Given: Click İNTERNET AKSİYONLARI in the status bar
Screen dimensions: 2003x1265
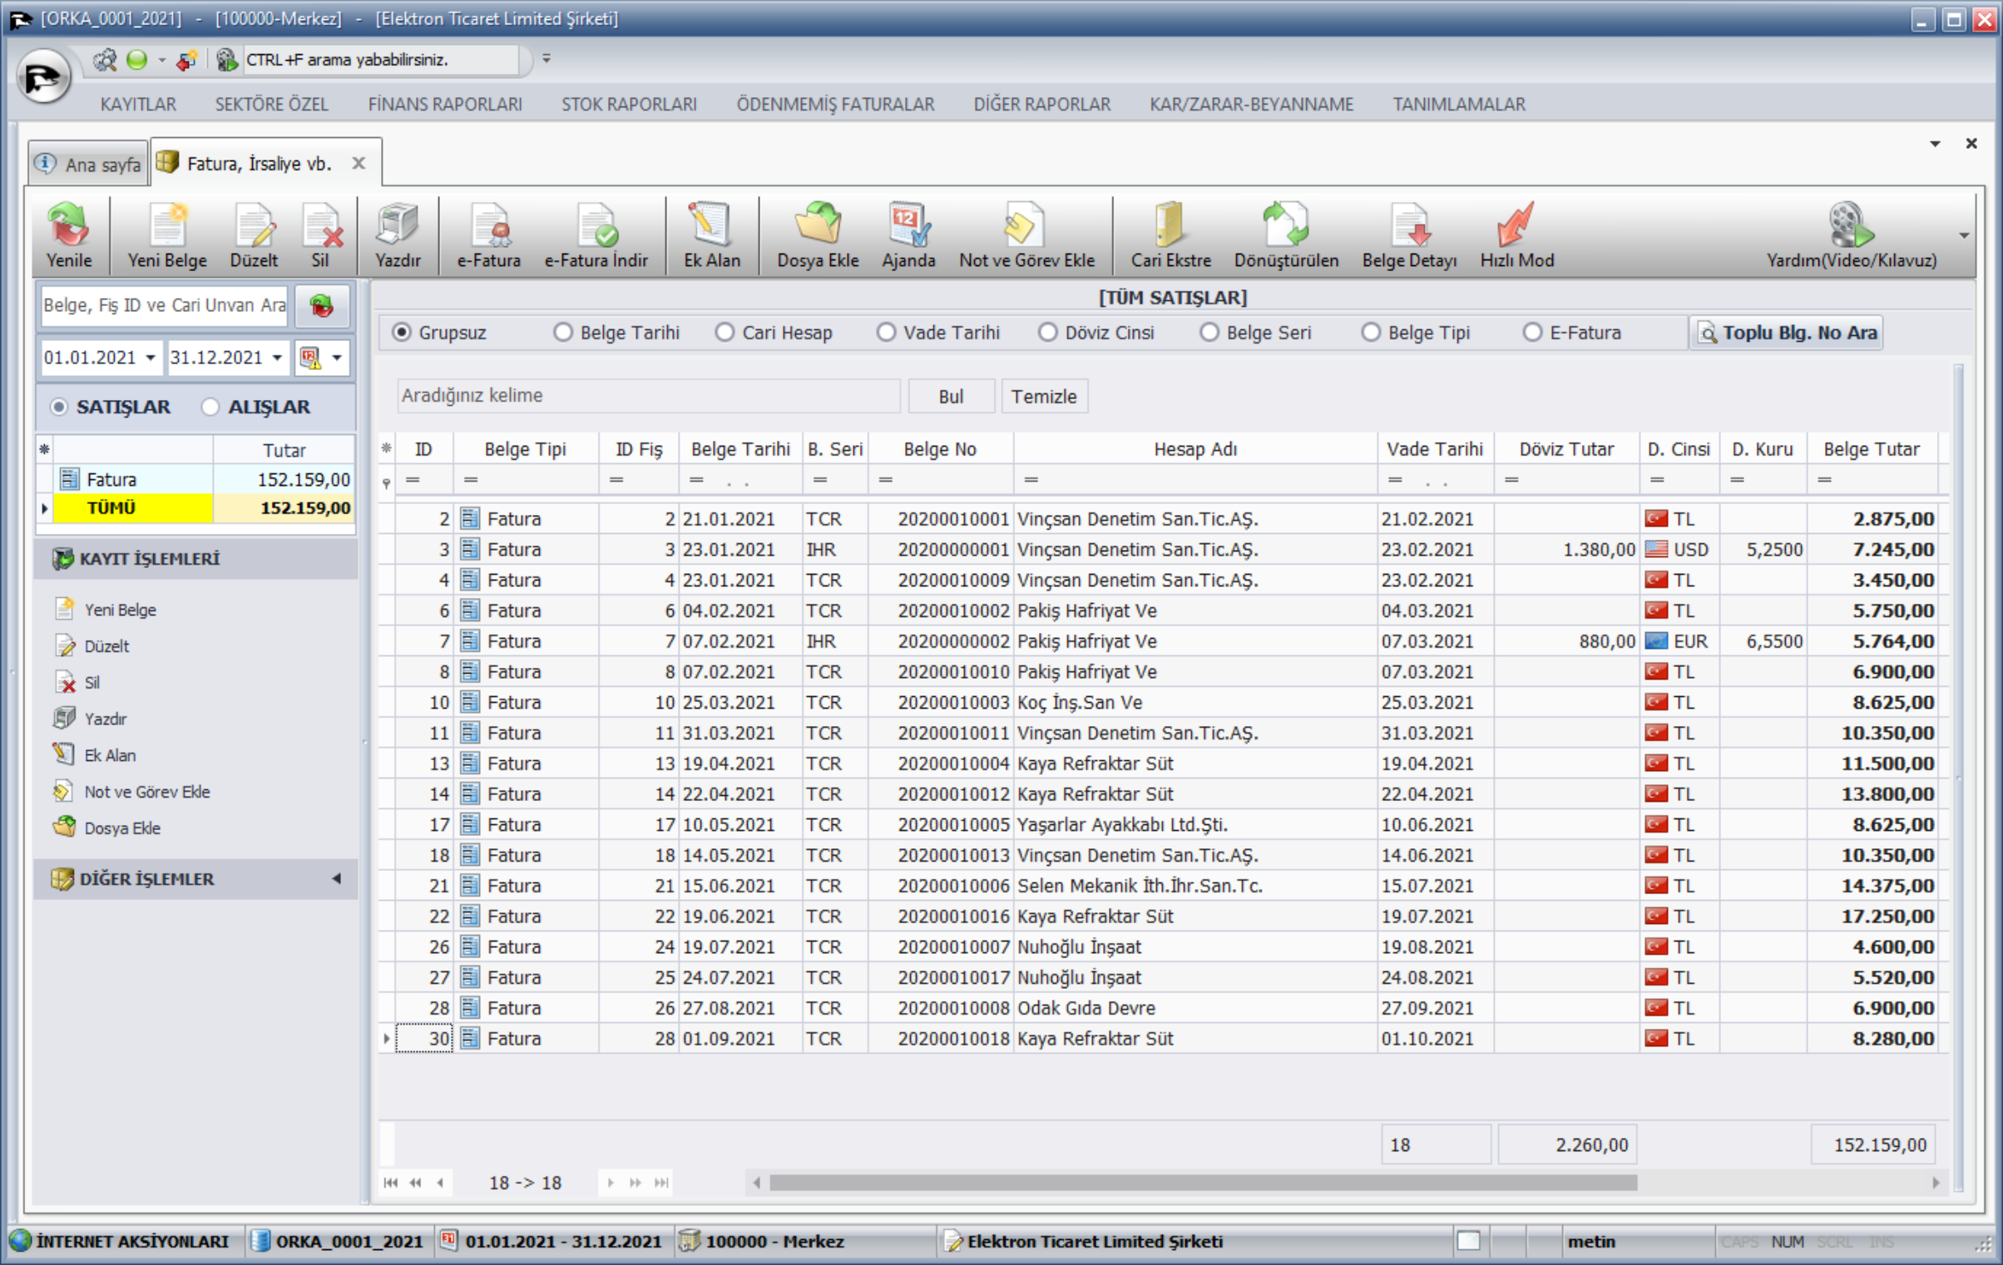Looking at the screenshot, I should [x=121, y=1241].
